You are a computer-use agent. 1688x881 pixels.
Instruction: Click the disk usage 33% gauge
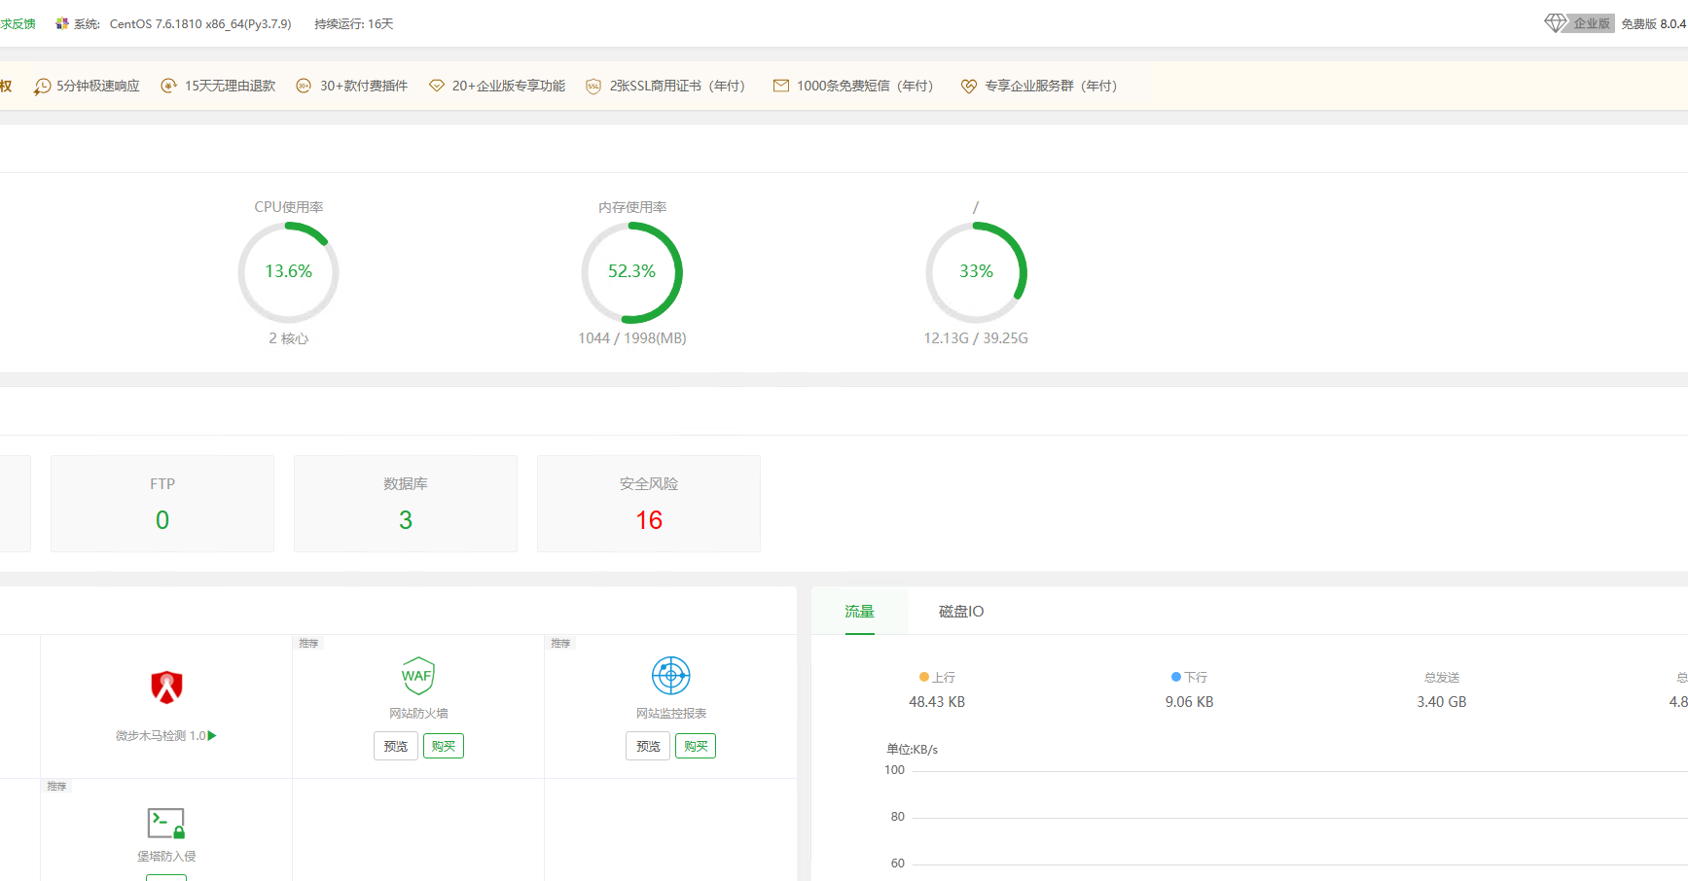(976, 272)
